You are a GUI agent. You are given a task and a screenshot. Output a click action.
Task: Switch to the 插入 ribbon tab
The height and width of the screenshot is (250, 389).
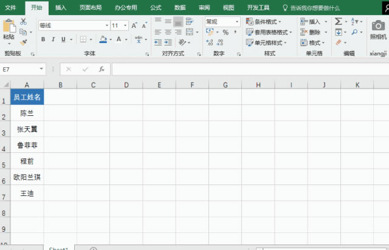(61, 7)
